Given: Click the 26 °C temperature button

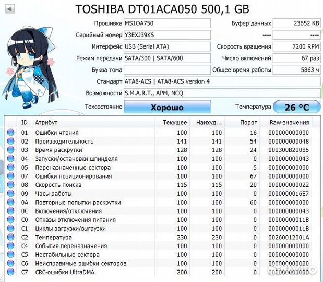Looking at the screenshot, I should pyautogui.click(x=296, y=107).
